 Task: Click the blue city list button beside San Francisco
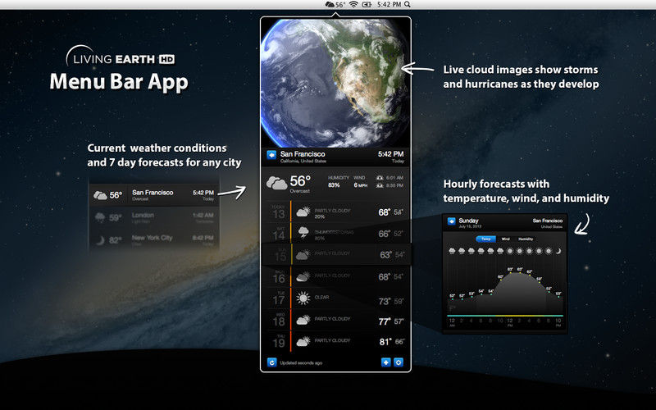[271, 155]
